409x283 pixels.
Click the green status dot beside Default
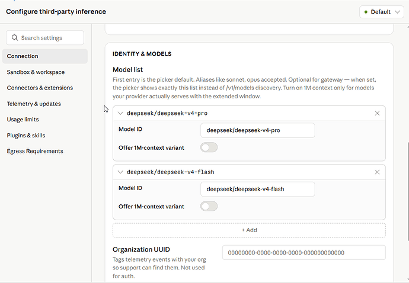[x=366, y=12]
